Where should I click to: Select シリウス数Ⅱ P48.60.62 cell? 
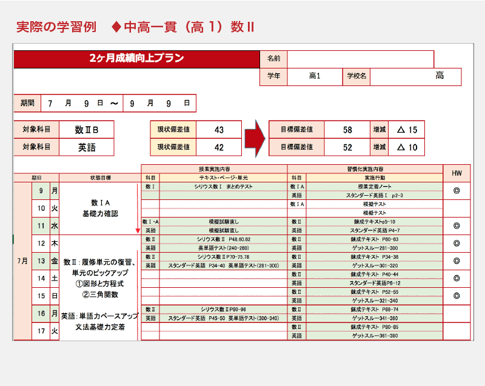coord(223,239)
